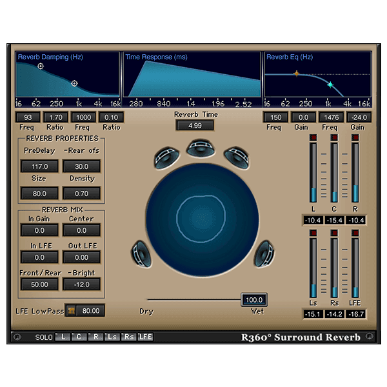
Task: Click the damping Ratio value 1.70
Action: click(55, 117)
